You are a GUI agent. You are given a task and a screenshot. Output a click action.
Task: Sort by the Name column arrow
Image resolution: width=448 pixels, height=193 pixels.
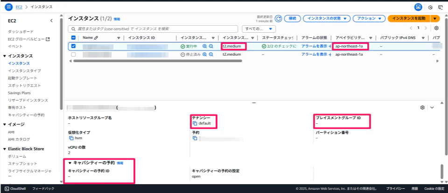[x=119, y=38]
